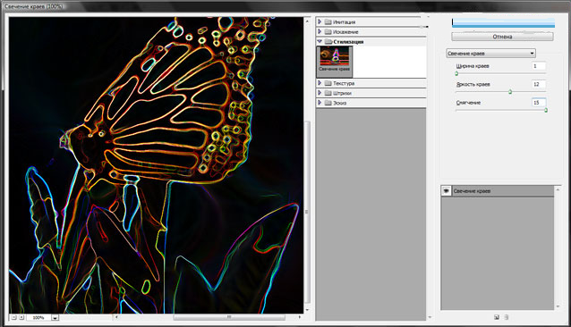This screenshot has height=327, width=571.
Task: Click the Стилизация folder label
Action: pos(348,42)
